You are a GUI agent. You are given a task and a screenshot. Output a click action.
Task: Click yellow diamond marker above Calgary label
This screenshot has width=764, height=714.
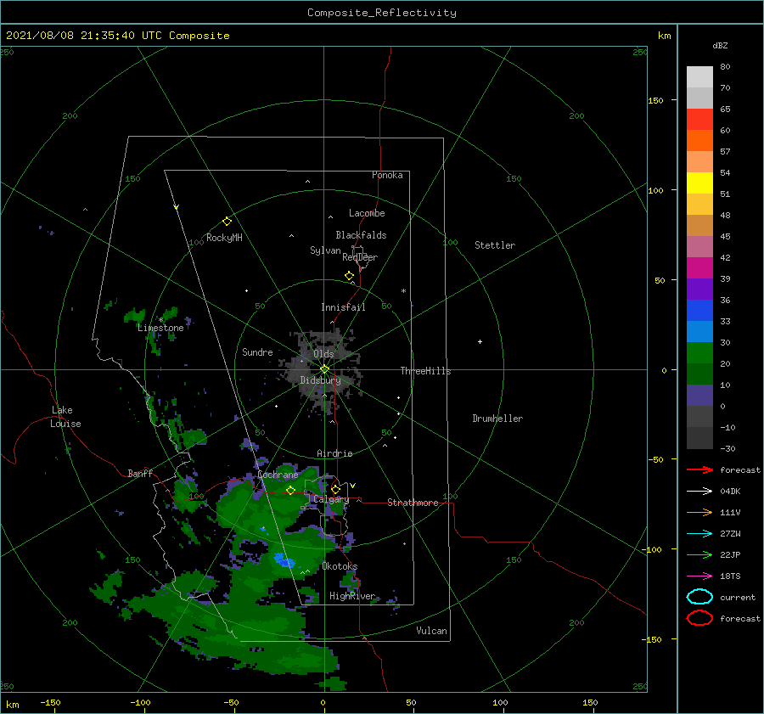tap(335, 489)
